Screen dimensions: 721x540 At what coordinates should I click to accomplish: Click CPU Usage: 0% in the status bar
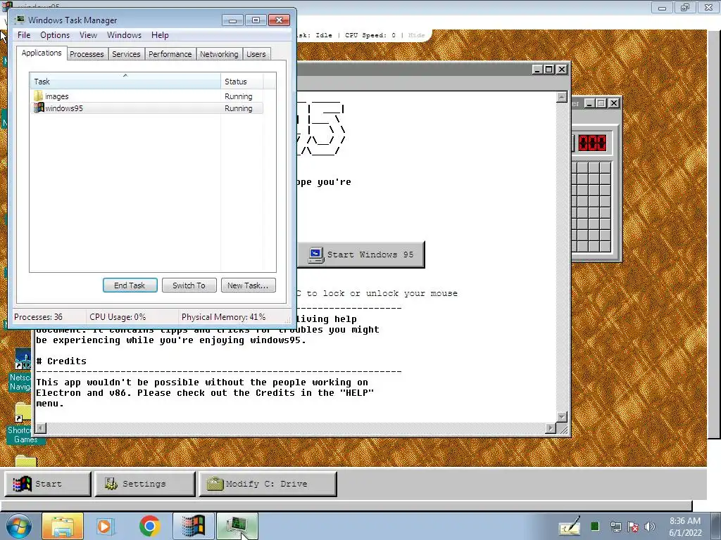(118, 317)
